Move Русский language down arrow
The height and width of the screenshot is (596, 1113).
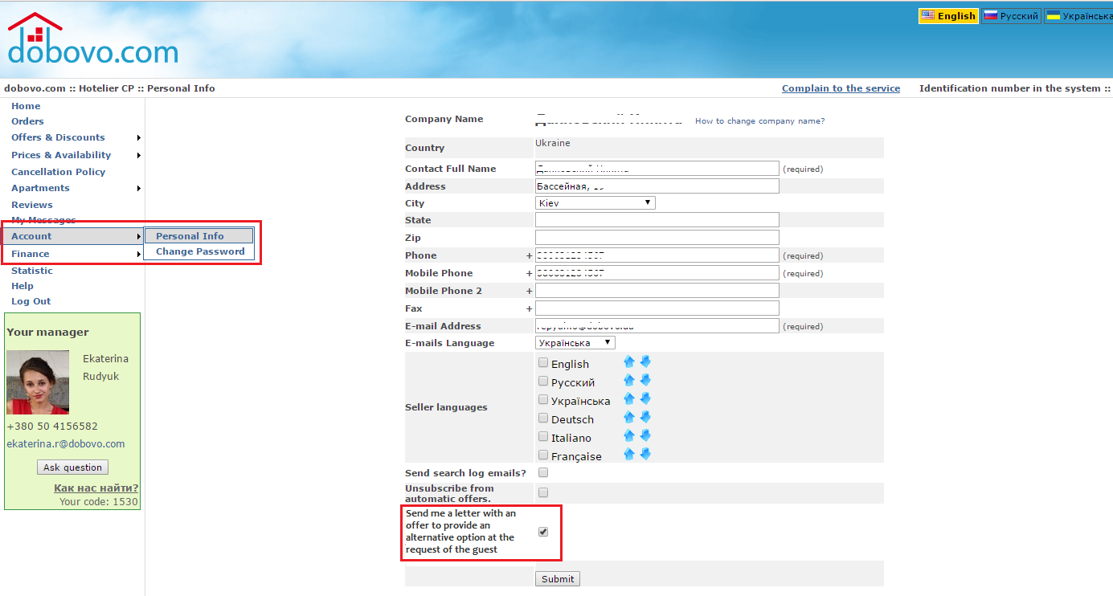(645, 381)
